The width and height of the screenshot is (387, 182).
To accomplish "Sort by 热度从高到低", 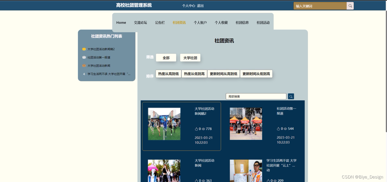I will coord(169,74).
